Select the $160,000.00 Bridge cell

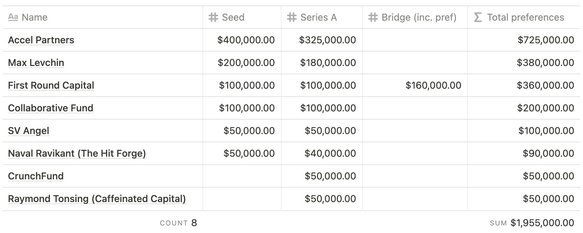pos(433,86)
